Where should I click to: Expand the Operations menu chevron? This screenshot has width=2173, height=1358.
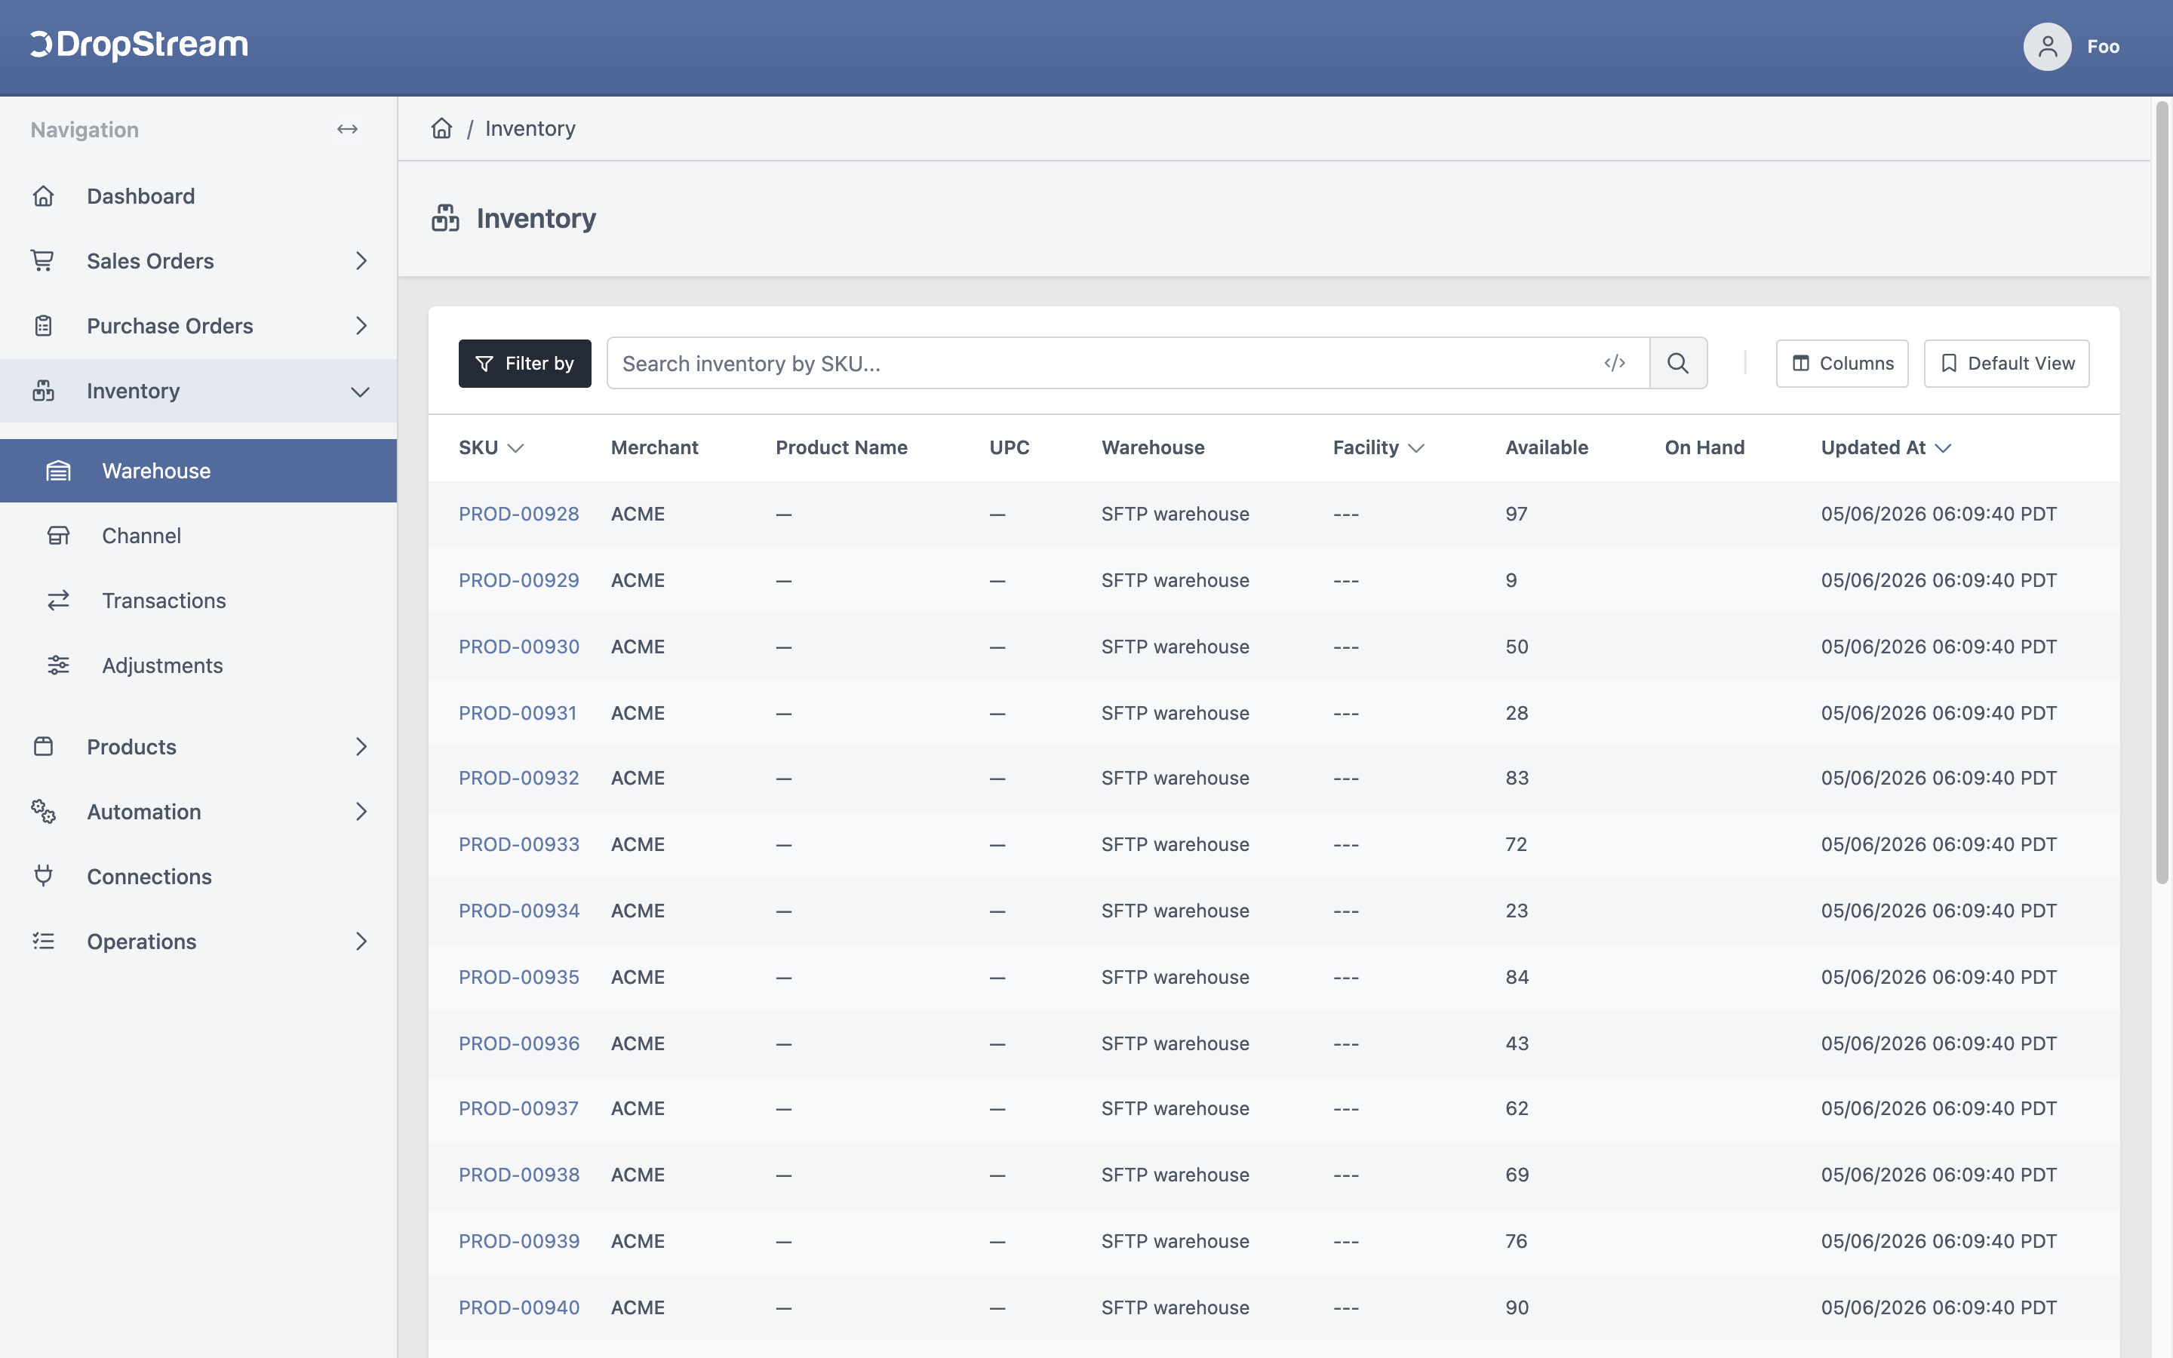pyautogui.click(x=361, y=942)
